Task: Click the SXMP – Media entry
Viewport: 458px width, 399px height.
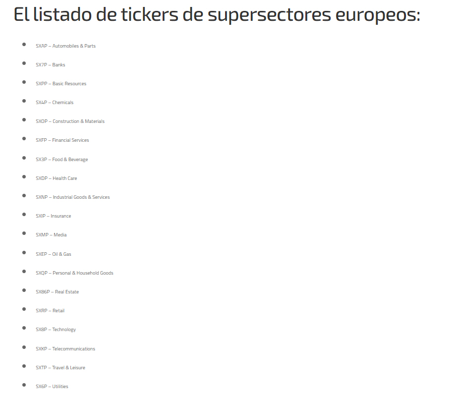Action: pos(51,235)
